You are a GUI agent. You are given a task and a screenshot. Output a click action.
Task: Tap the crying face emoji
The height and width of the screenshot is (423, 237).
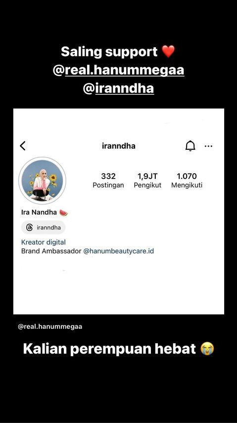(207, 349)
